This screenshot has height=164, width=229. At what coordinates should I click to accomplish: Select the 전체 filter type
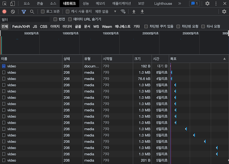click(5, 26)
